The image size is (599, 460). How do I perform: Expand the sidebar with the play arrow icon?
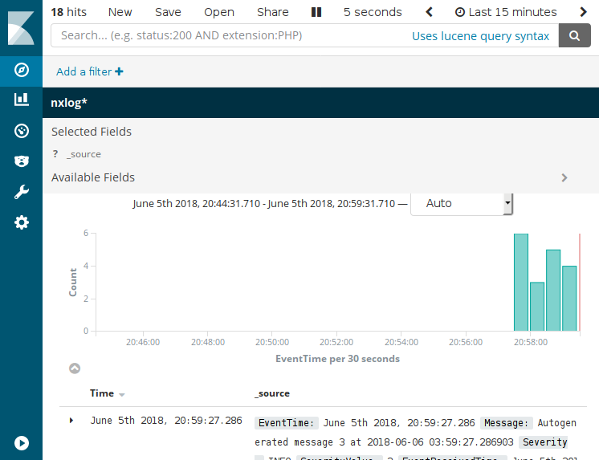tap(22, 443)
